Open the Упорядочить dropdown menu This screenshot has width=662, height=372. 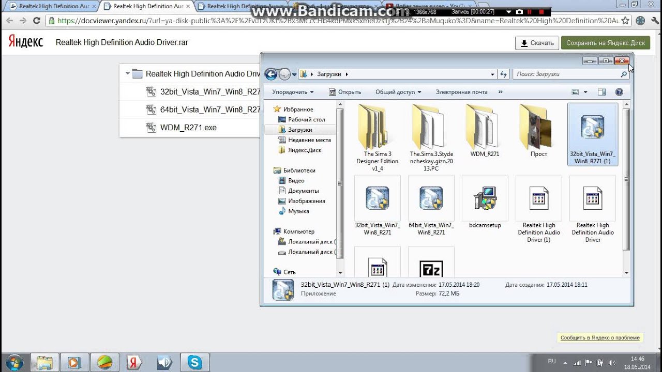tap(293, 92)
